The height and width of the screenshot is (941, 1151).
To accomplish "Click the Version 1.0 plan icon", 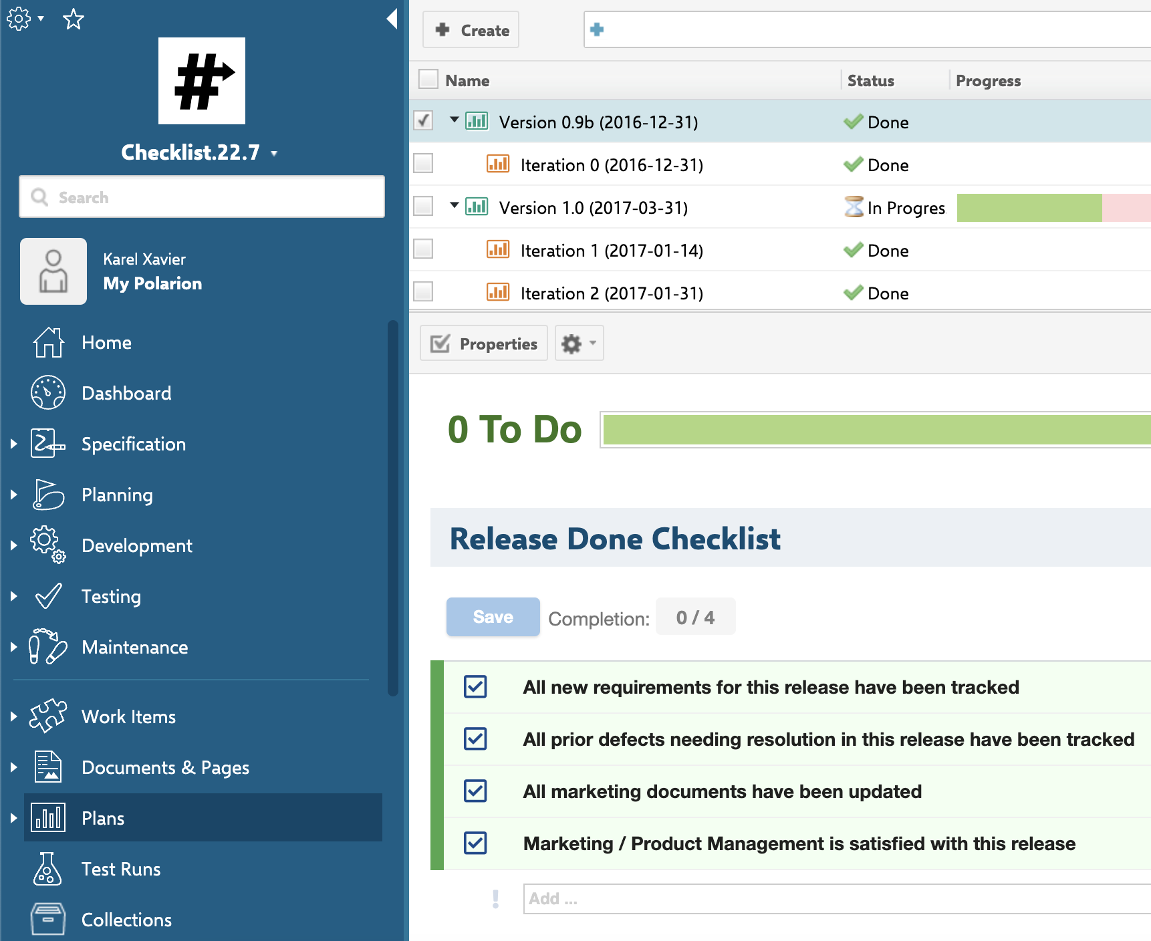I will [477, 207].
